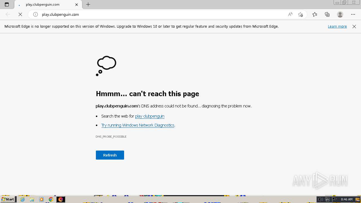The width and height of the screenshot is (361, 203).
Task: Search the web for play clubpenguin link
Action: pos(150,116)
